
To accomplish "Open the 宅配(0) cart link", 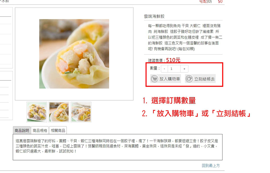I will [205, 1].
